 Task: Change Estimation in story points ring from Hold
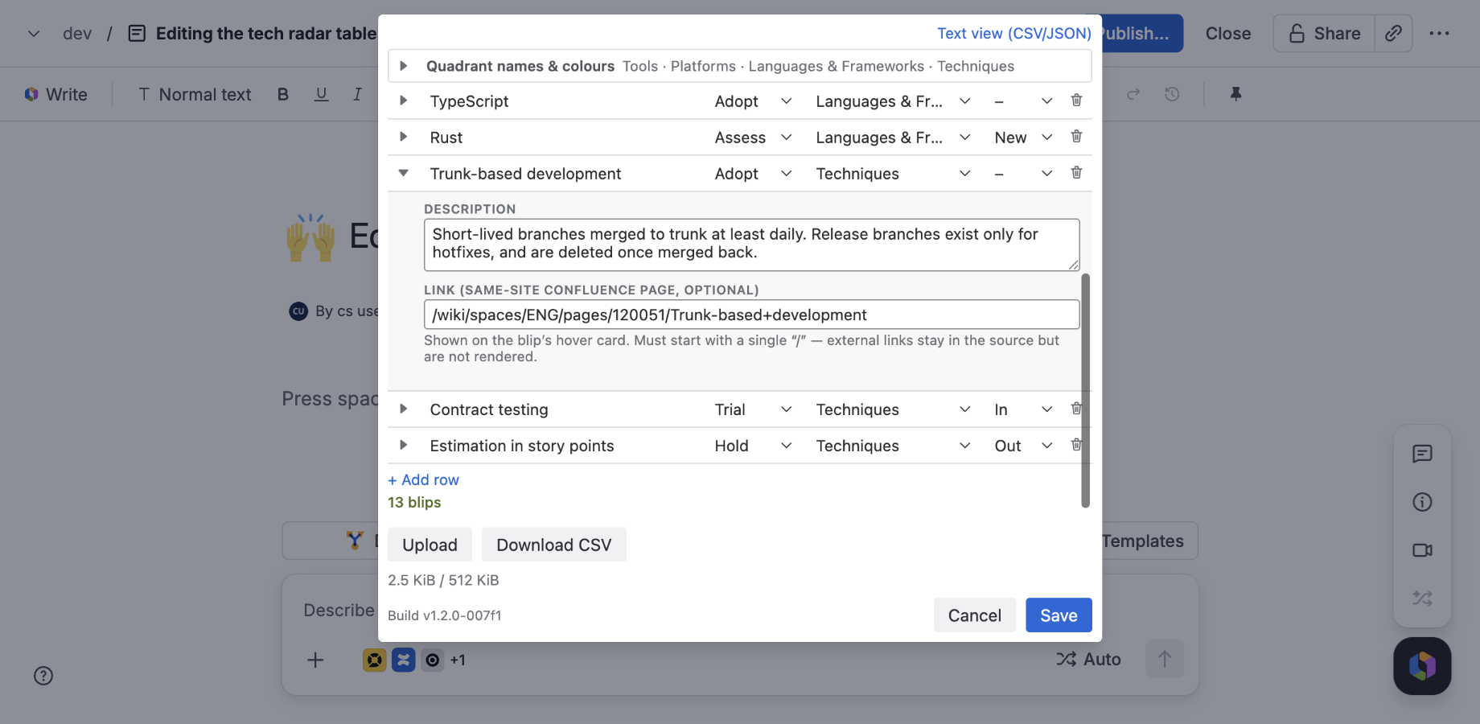coord(754,446)
